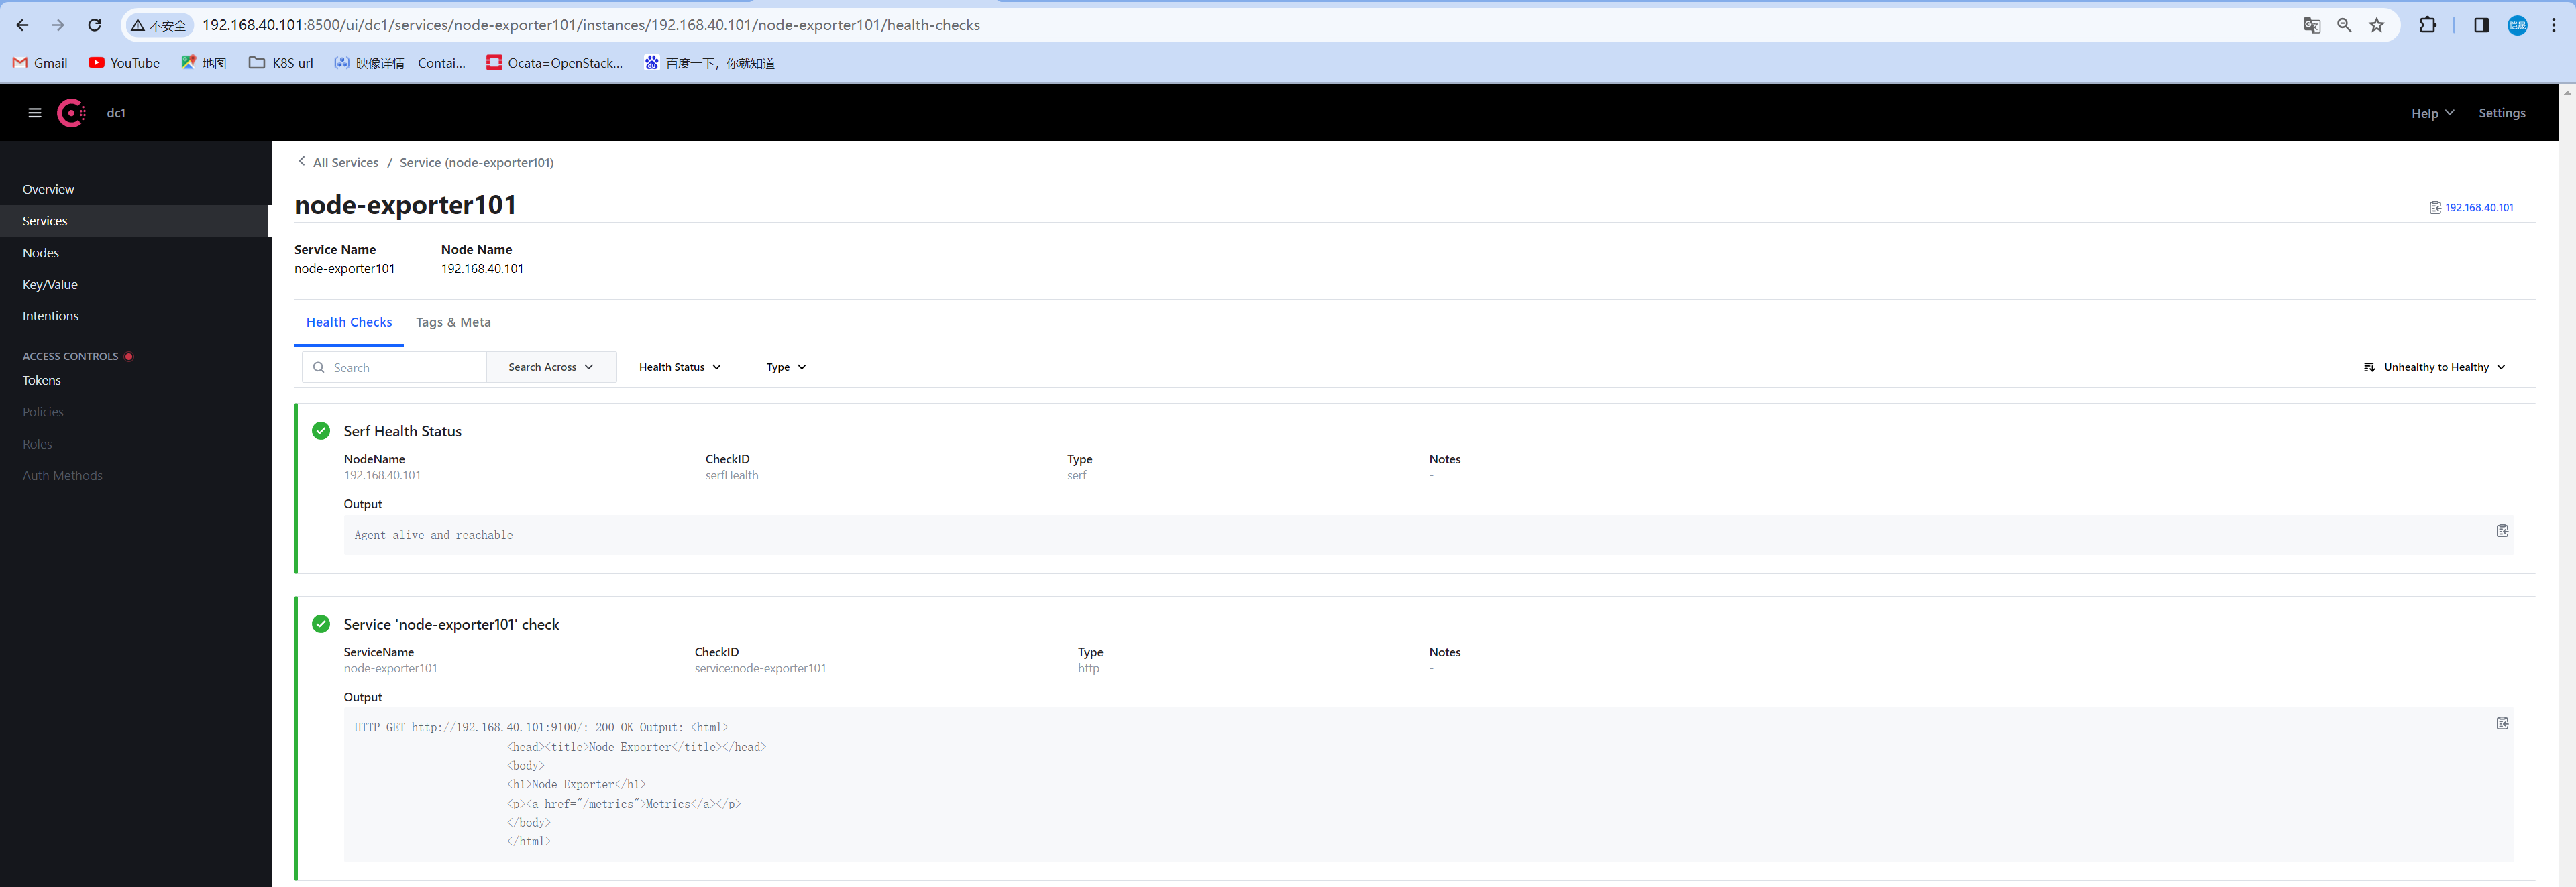
Task: Open the Help menu
Action: click(2432, 113)
